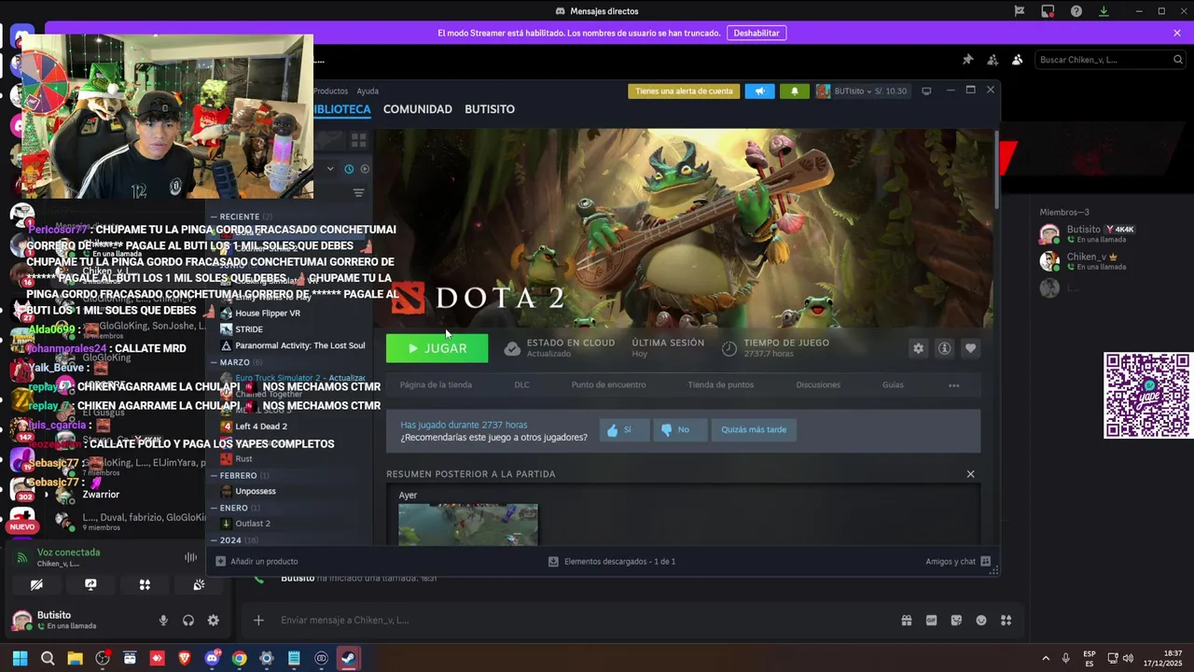
Task: Deafen Discord headphones icon
Action: point(188,620)
